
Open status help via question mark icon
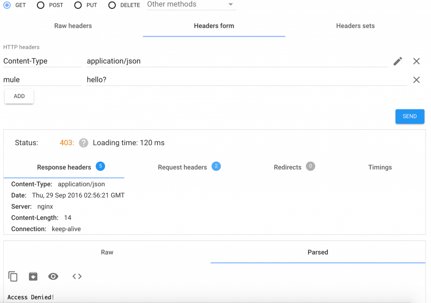click(83, 143)
